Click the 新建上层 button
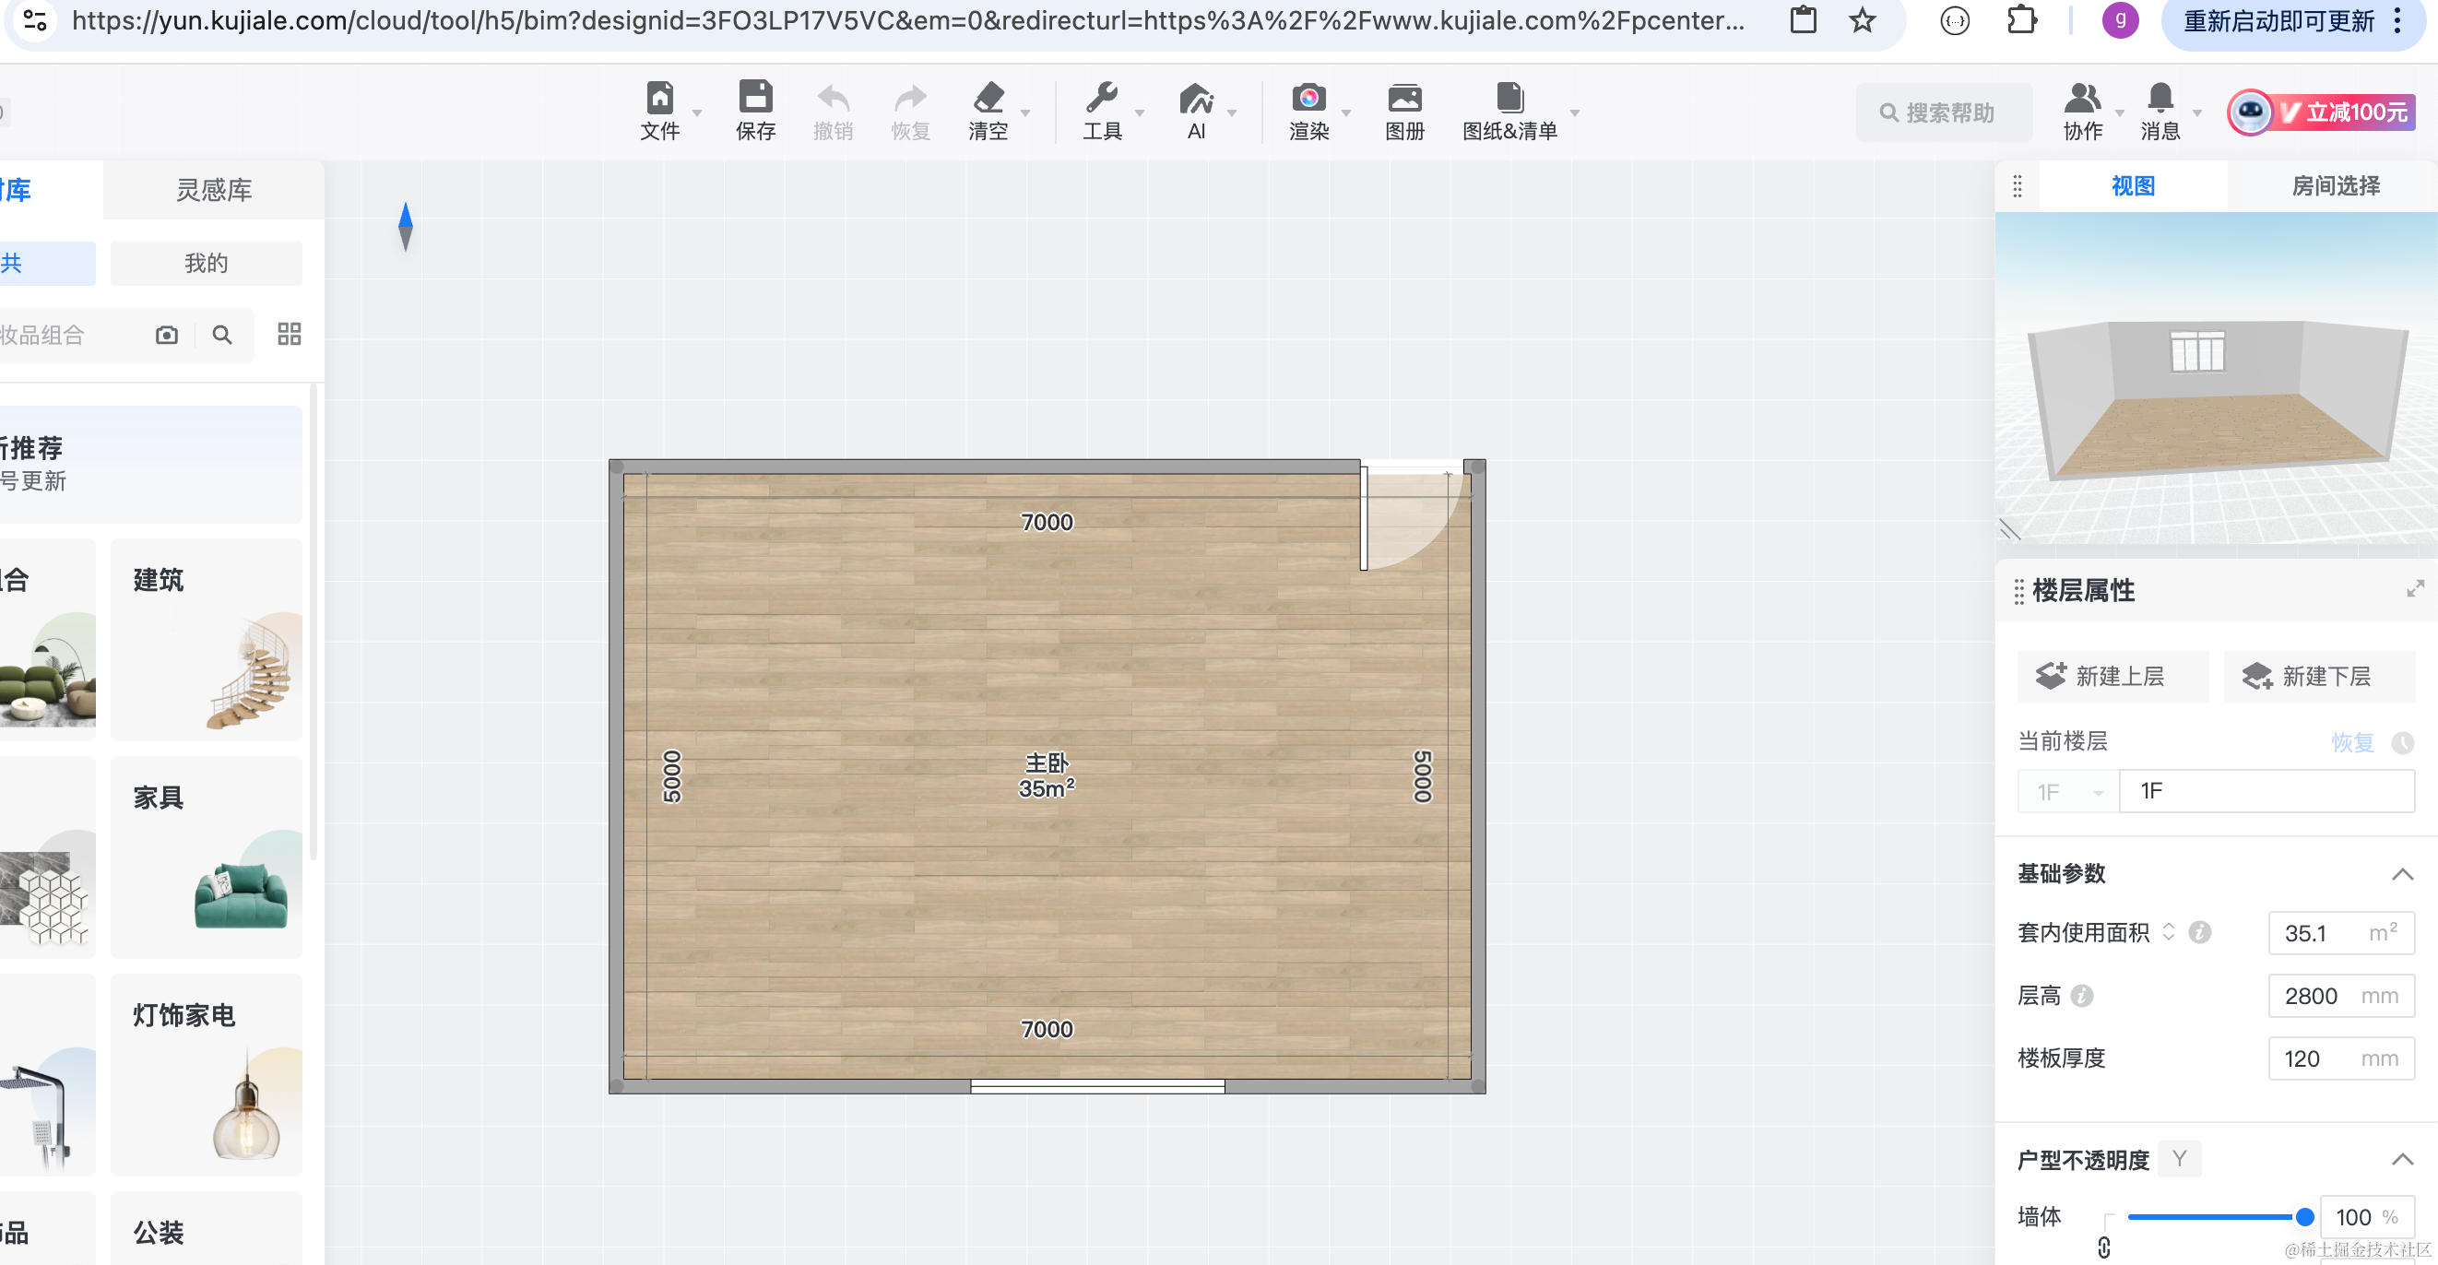The image size is (2438, 1265). [x=2113, y=677]
